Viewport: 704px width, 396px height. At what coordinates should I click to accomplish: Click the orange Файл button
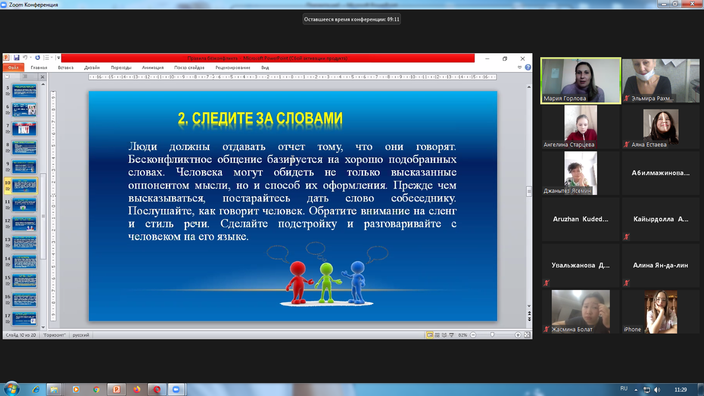[x=13, y=68]
